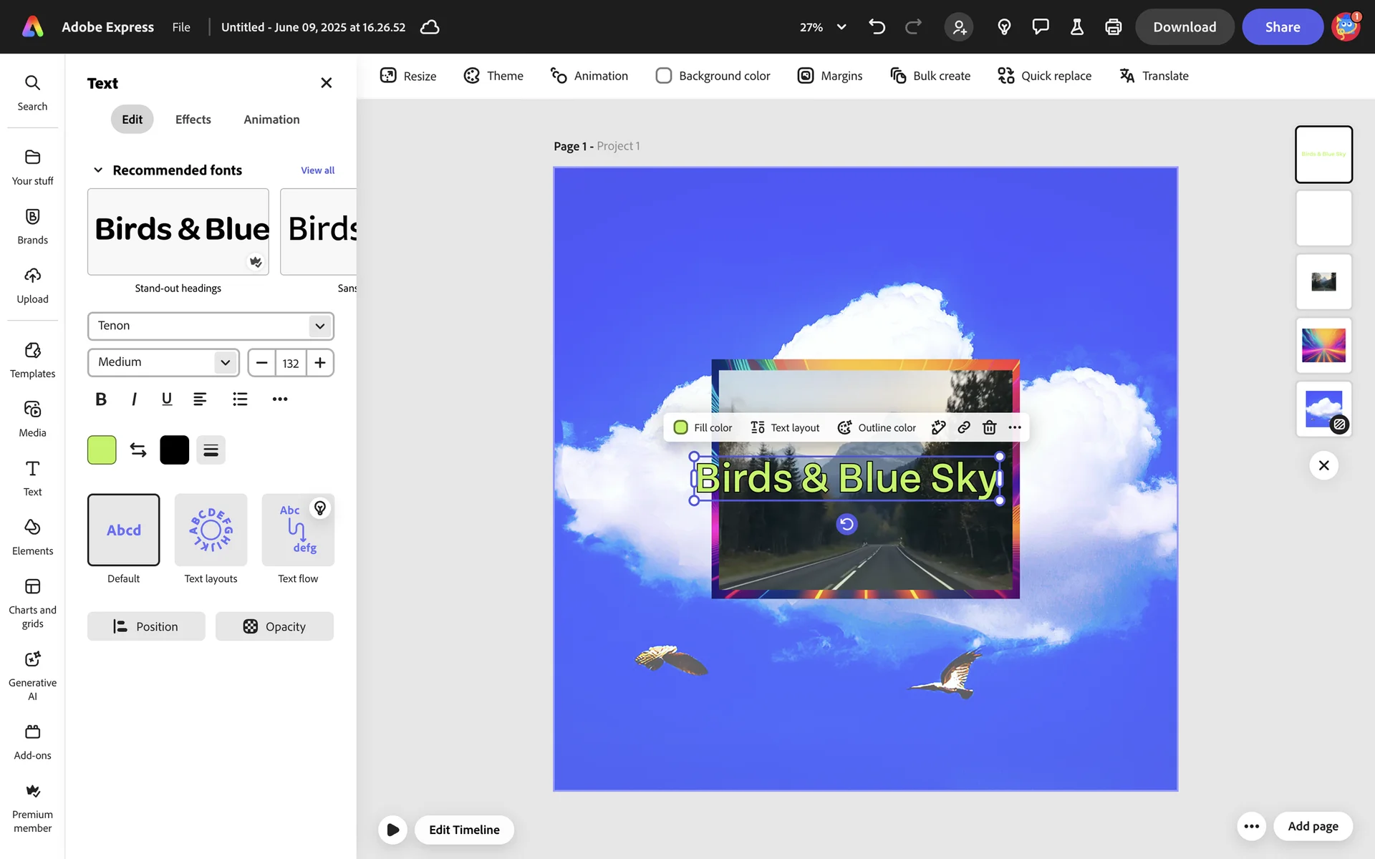This screenshot has height=859, width=1375.
Task: Switch to the Effects tab
Action: (193, 120)
